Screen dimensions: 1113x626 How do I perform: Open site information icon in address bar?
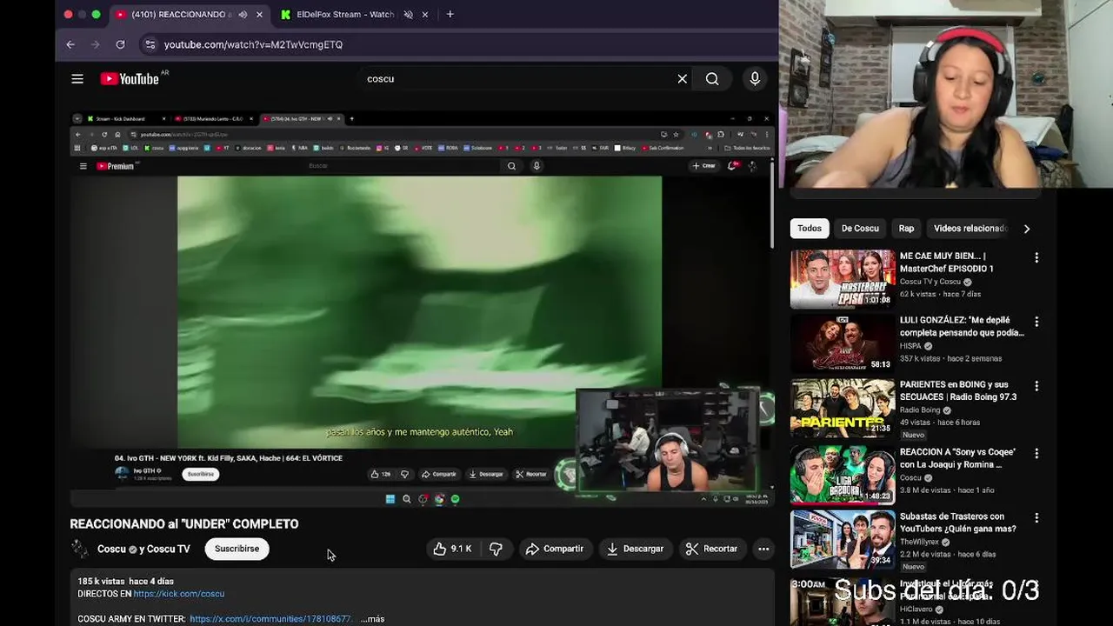click(x=150, y=44)
